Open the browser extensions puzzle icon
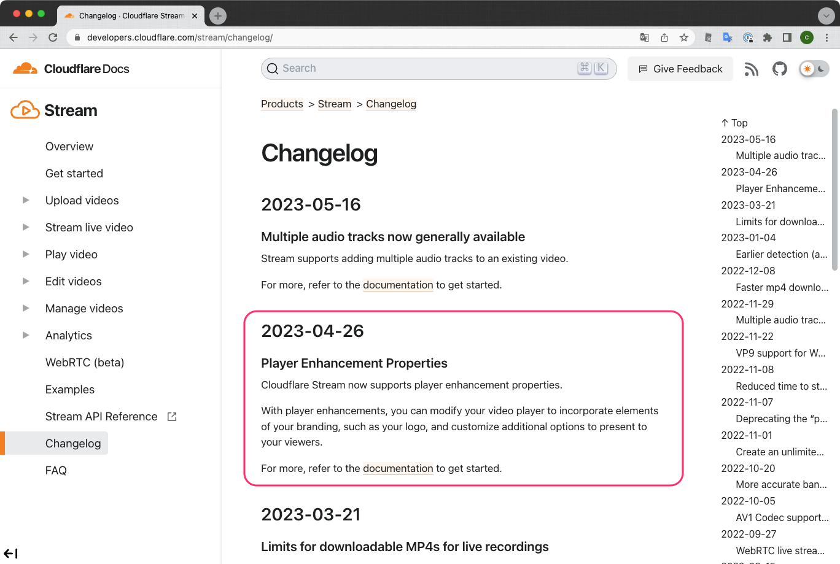Screen dimensions: 840x564 [x=768, y=37]
